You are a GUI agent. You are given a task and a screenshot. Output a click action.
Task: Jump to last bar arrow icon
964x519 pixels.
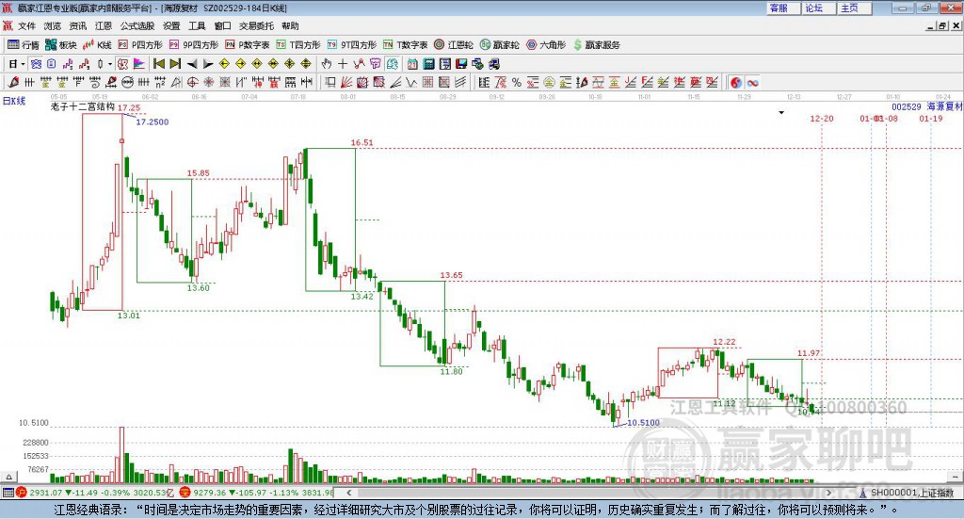click(x=175, y=63)
